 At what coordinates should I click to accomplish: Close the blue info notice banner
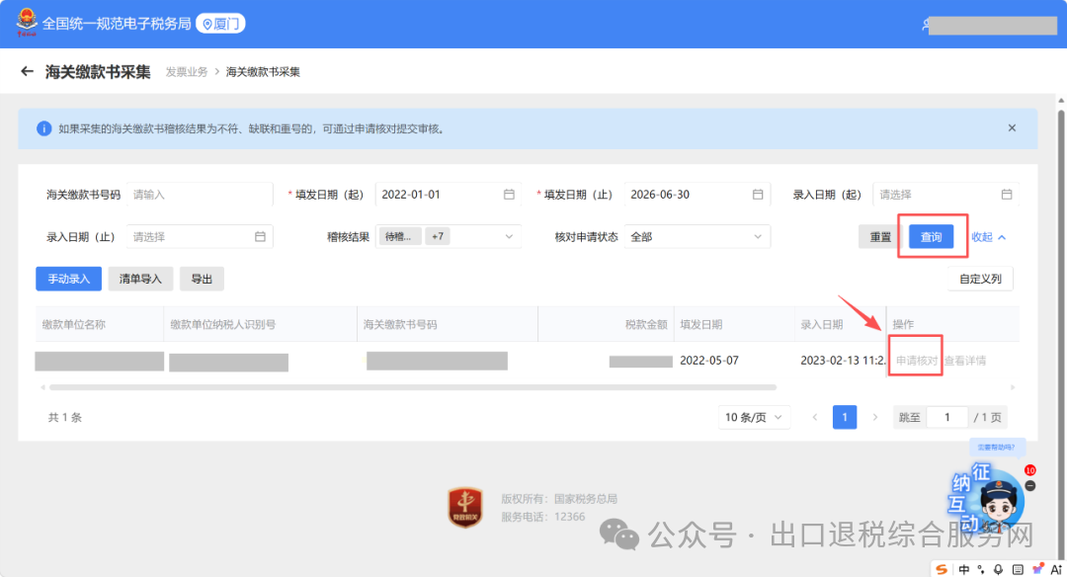point(1012,127)
